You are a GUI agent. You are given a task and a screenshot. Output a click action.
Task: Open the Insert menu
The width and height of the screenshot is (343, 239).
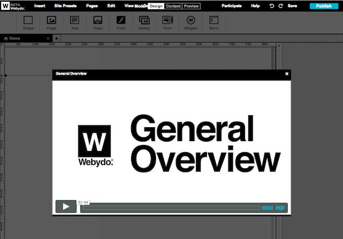(x=40, y=6)
